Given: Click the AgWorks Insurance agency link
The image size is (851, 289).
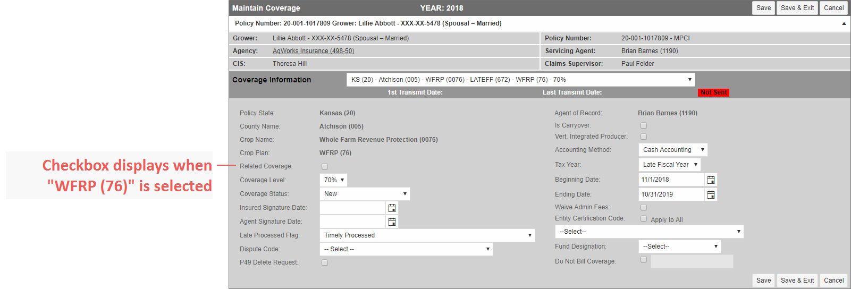Looking at the screenshot, I should [x=313, y=51].
